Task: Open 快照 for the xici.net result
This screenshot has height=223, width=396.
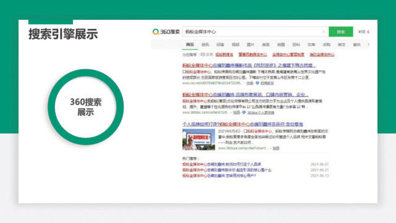Action: 250,83
